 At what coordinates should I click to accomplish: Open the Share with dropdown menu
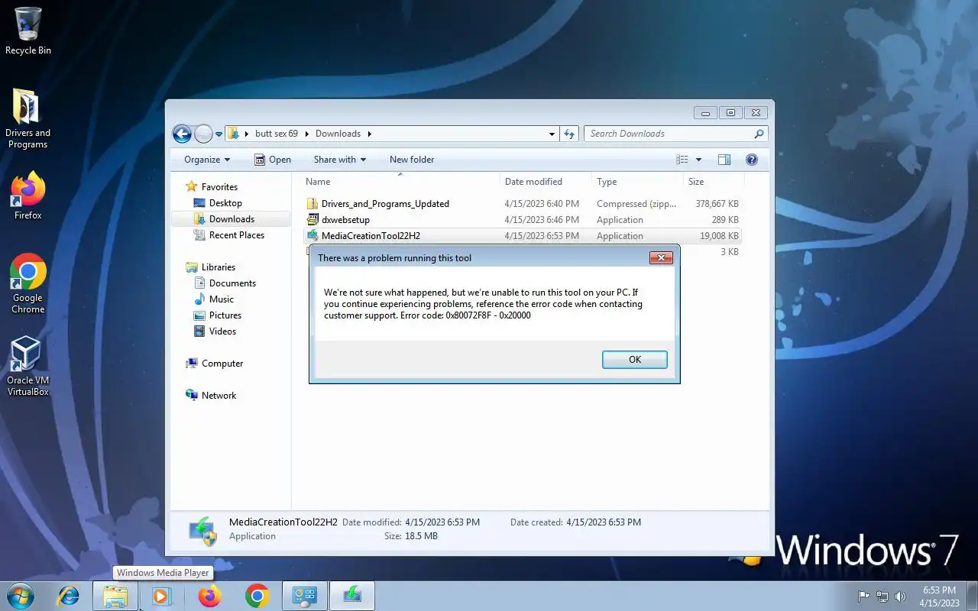tap(340, 160)
